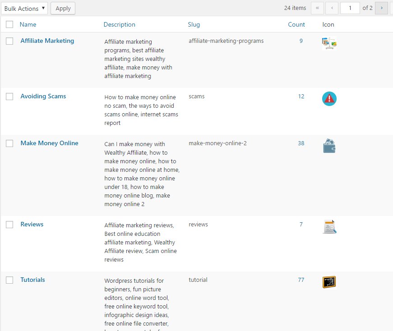The width and height of the screenshot is (393, 331).
Task: Sort by the Description column header
Action: [119, 24]
